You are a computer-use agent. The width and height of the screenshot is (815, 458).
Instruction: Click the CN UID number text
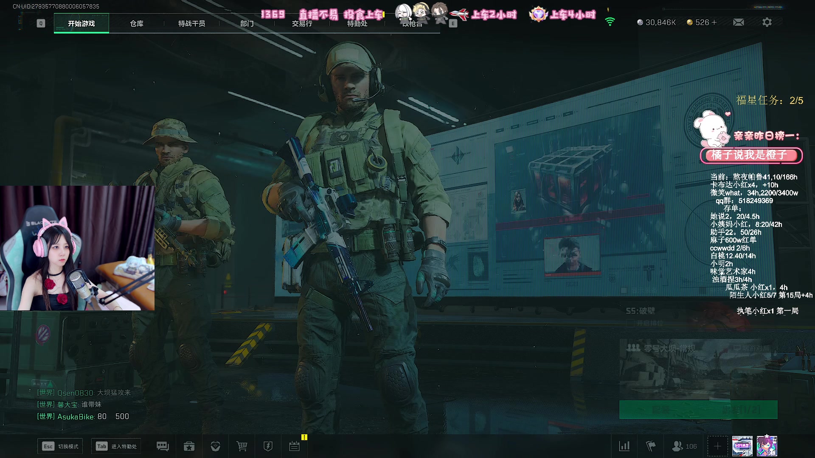tap(56, 6)
